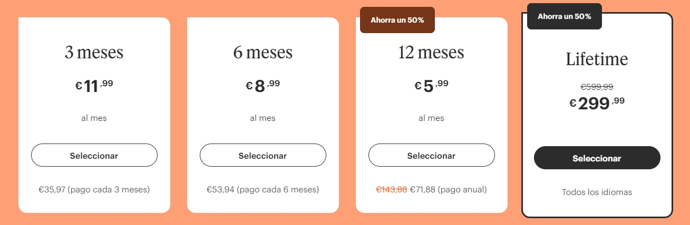Click the '3 meses' plan title

pyautogui.click(x=94, y=53)
